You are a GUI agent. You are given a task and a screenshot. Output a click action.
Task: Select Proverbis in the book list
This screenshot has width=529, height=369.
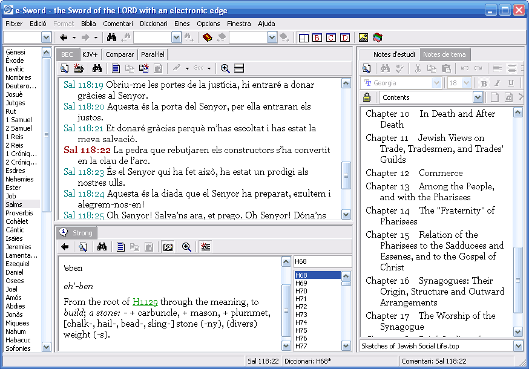tap(19, 213)
